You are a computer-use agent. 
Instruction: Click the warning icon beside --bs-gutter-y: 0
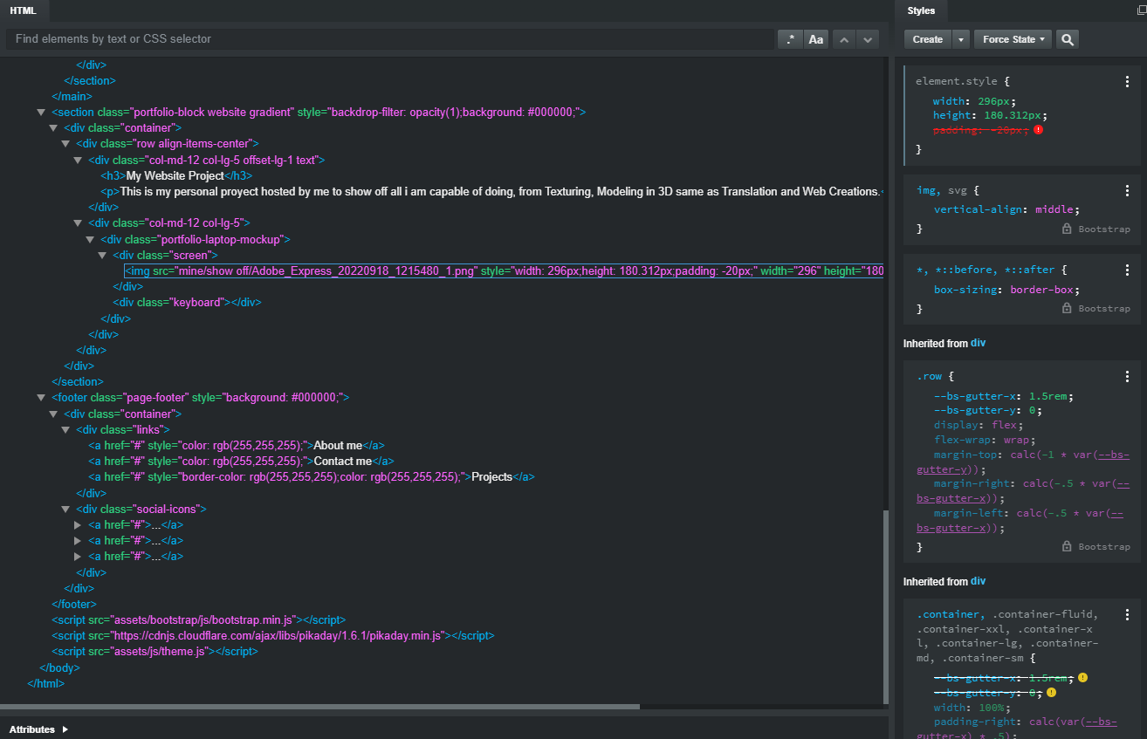[1052, 692]
